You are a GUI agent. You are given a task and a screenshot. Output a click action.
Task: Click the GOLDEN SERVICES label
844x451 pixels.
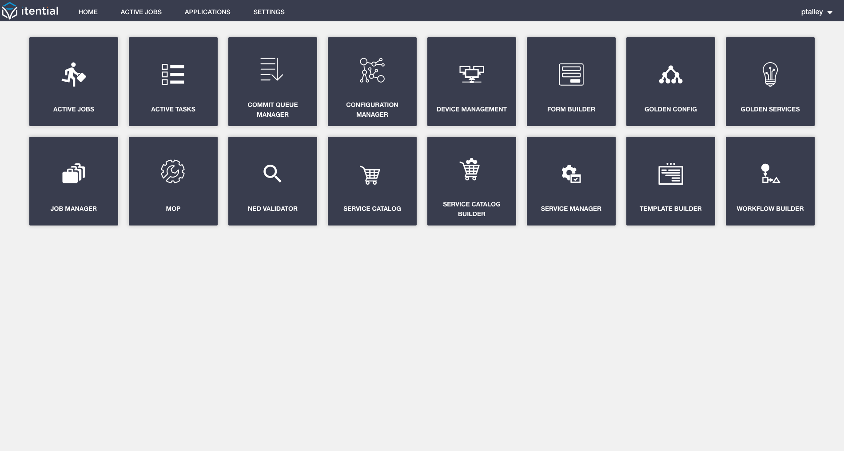770,109
